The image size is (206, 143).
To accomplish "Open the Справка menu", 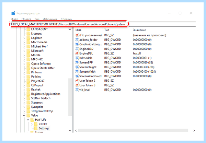I will pyautogui.click(x=66, y=19).
